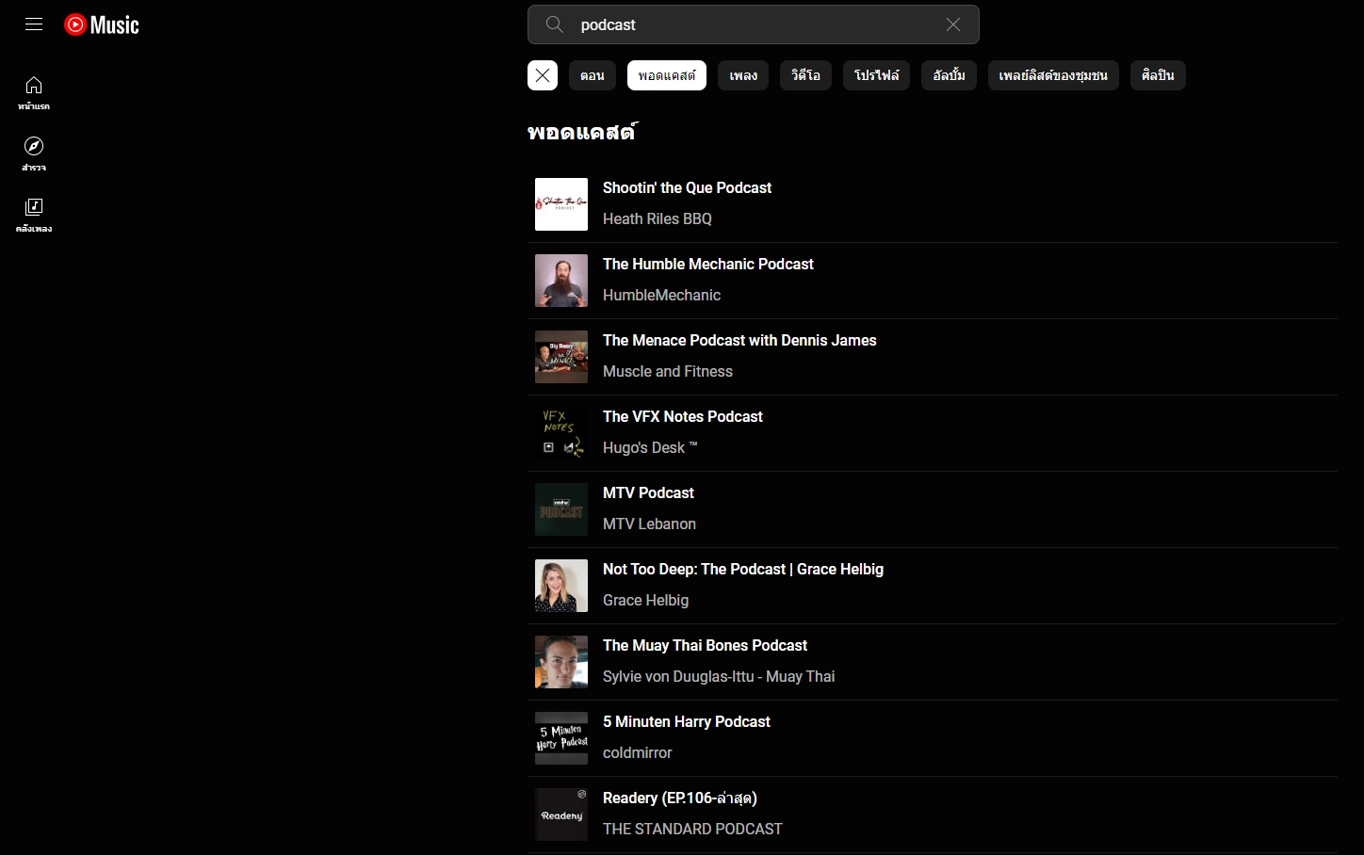Click HumbleMechanic channel name

661,296
